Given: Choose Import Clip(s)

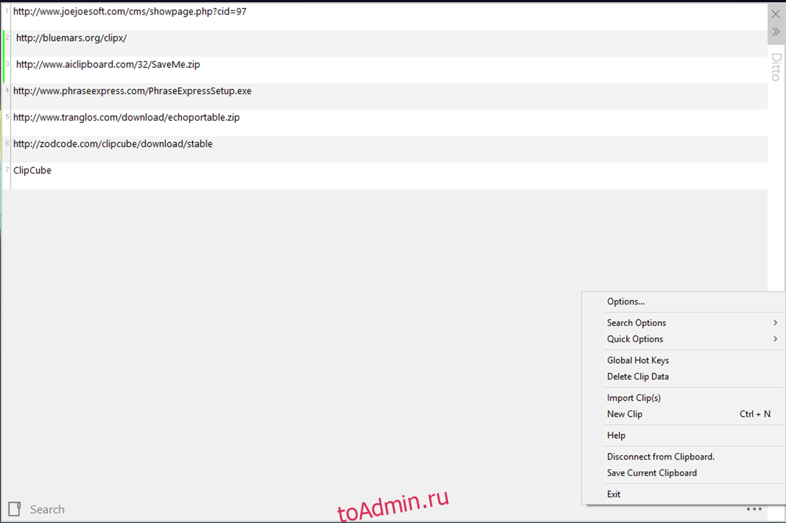Looking at the screenshot, I should click(x=683, y=398).
